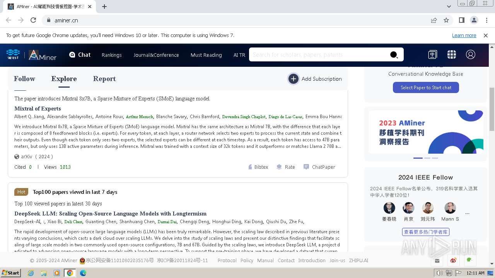Open the Chrome profile icon

click(474, 20)
